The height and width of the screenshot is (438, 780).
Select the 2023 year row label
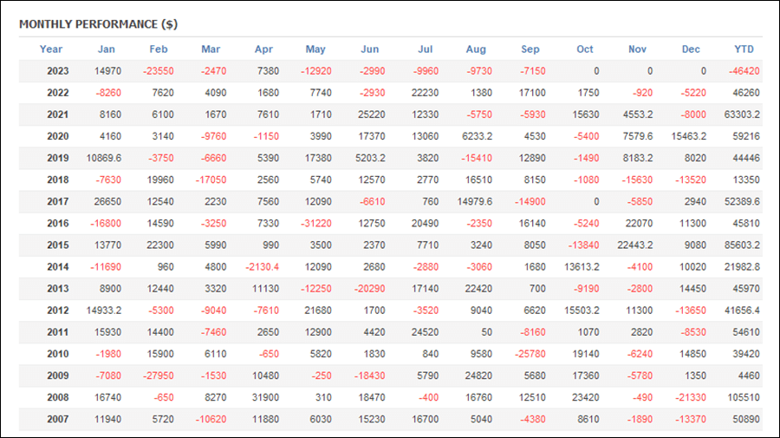click(58, 70)
